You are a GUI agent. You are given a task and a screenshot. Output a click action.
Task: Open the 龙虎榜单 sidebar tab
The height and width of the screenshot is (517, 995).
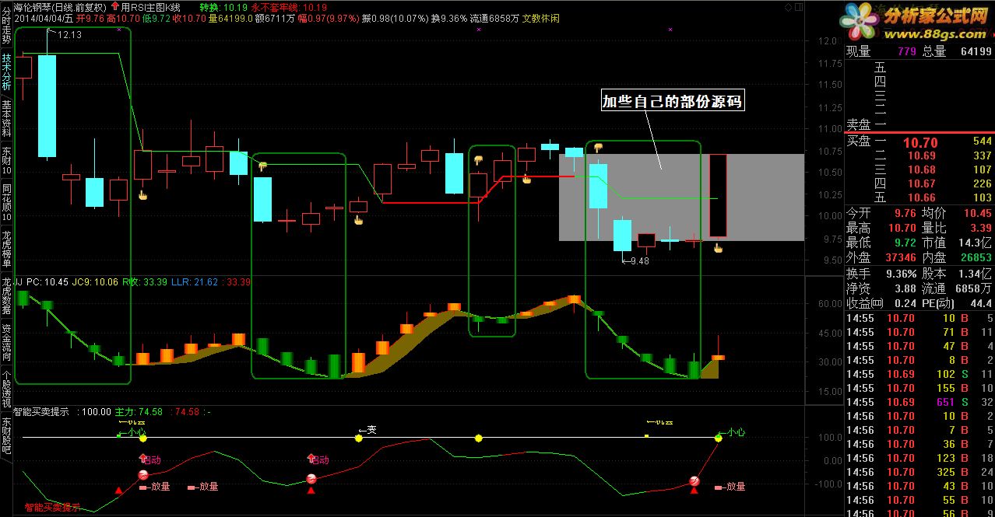click(6, 249)
